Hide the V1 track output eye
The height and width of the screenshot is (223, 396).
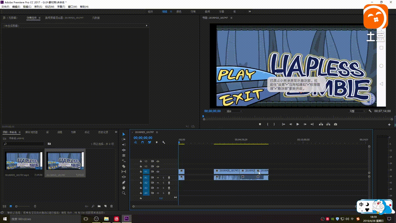click(x=158, y=172)
